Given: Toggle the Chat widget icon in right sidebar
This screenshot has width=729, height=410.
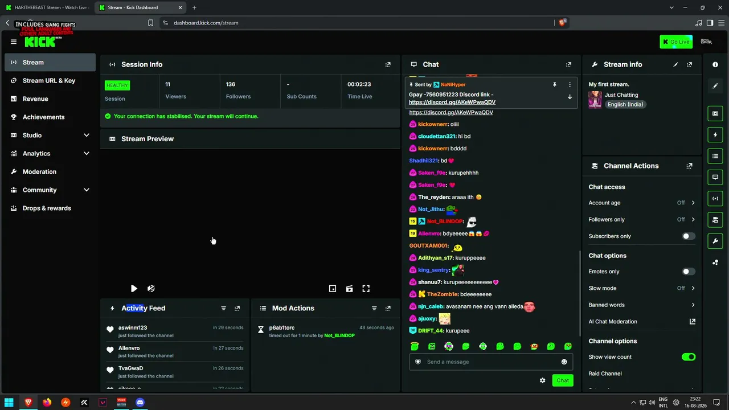Looking at the screenshot, I should click(715, 177).
